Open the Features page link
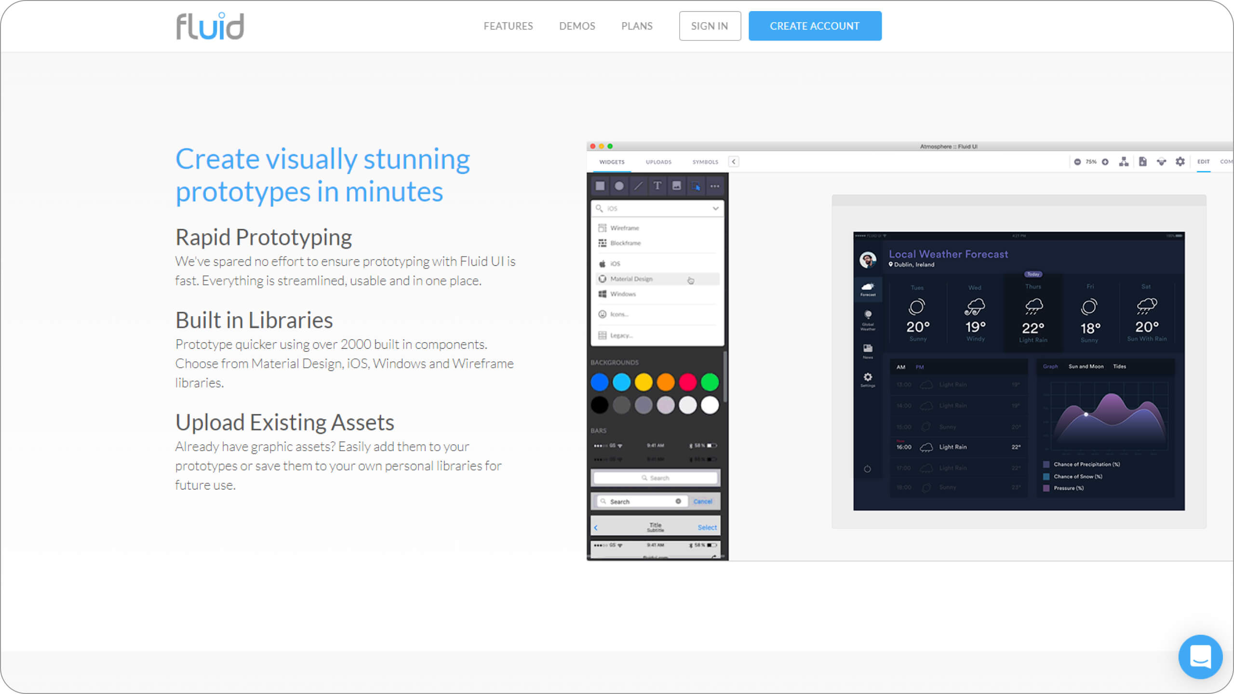Viewport: 1234px width, 694px height. coord(508,26)
